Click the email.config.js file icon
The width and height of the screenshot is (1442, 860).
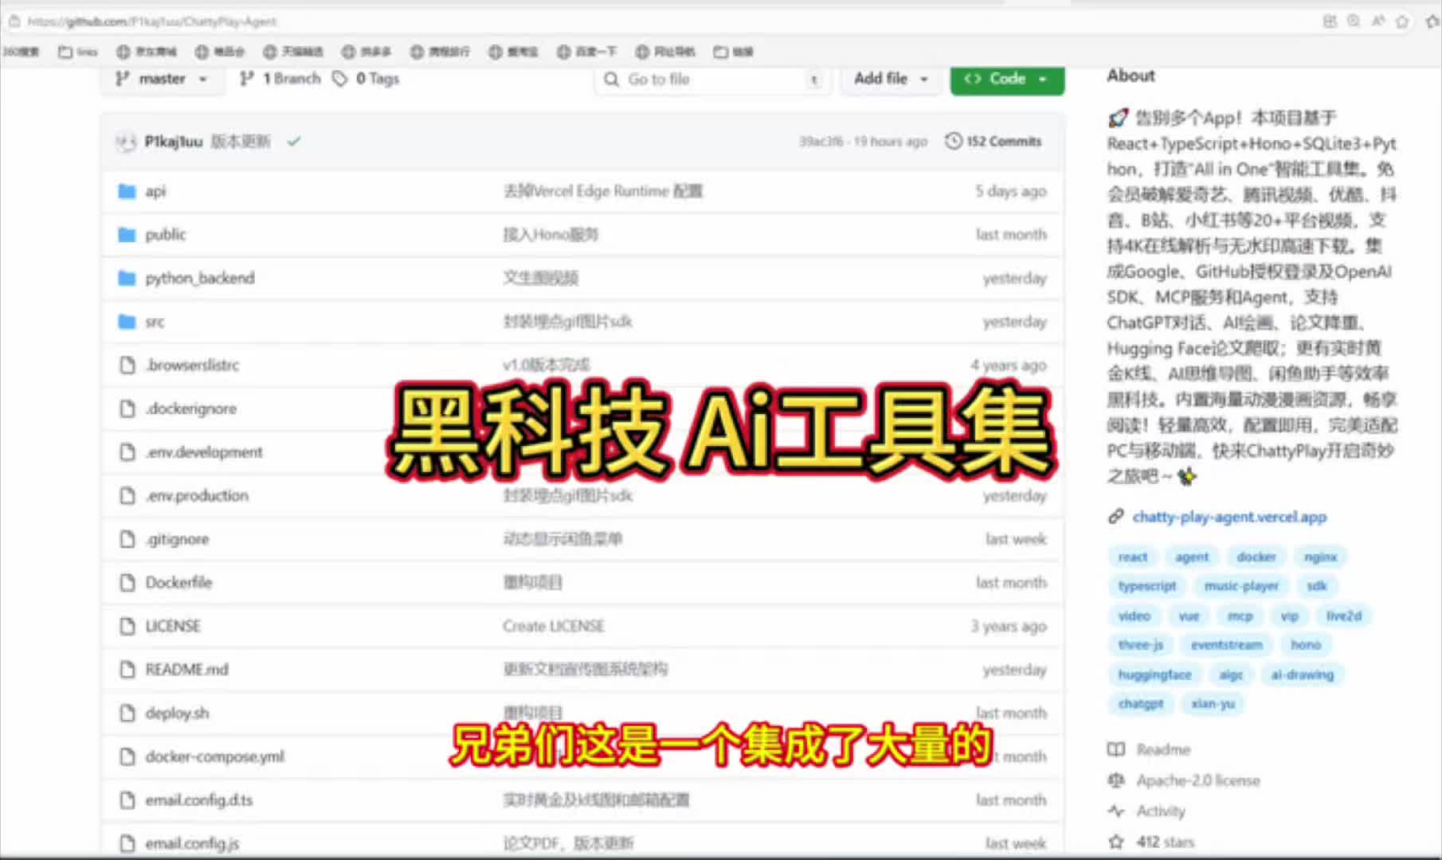(x=127, y=843)
